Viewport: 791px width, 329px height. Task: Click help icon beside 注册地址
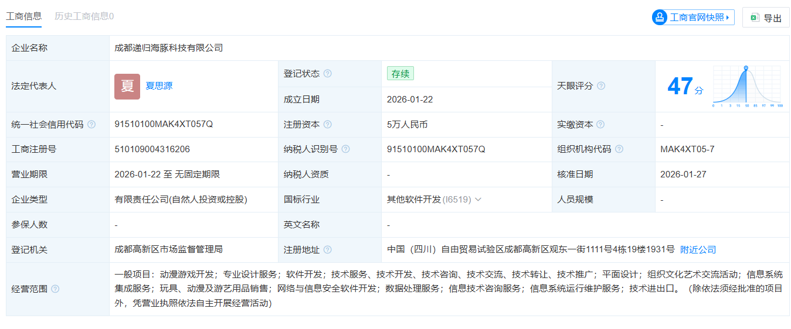point(328,250)
